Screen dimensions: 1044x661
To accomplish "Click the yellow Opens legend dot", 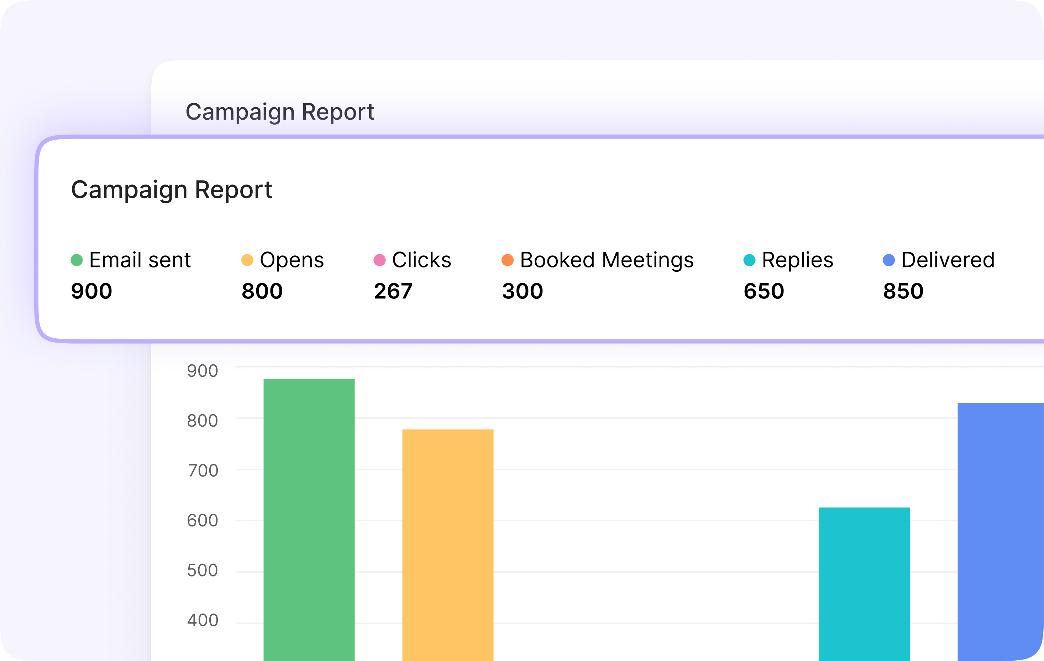I will point(247,260).
